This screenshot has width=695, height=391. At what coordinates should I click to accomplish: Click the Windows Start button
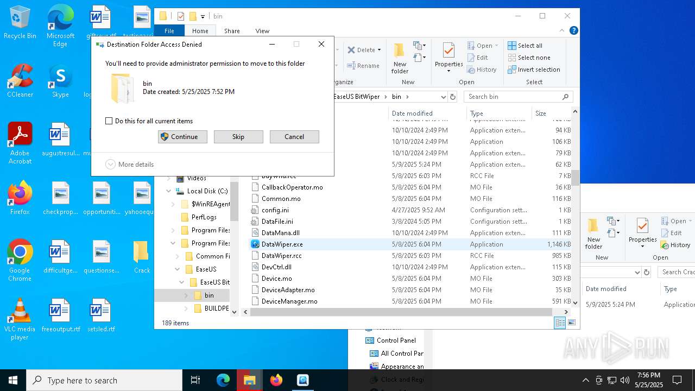click(13, 380)
